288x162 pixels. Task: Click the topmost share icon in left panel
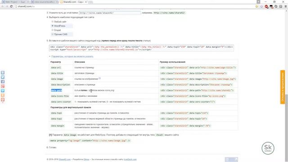point(3,73)
